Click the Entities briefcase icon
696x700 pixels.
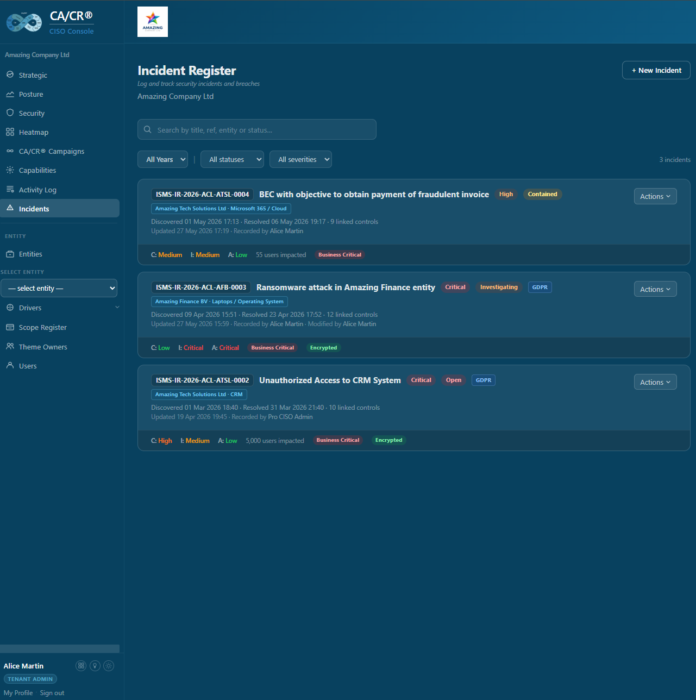(x=10, y=254)
